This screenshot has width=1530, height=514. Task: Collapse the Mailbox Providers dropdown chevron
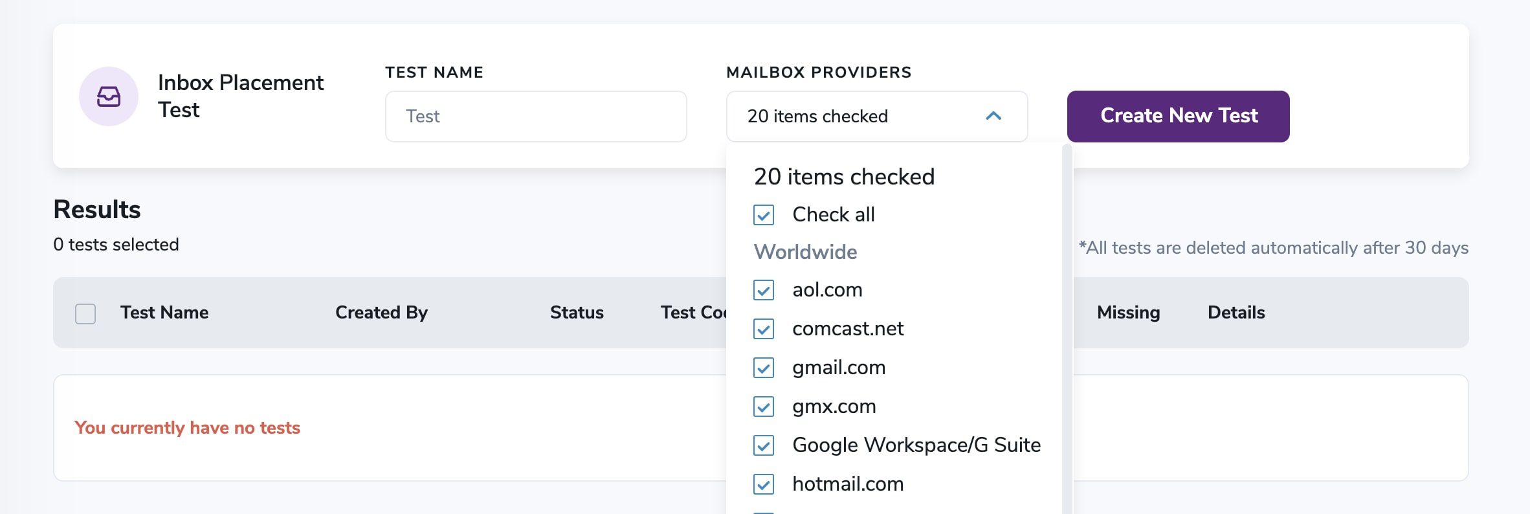click(x=993, y=116)
